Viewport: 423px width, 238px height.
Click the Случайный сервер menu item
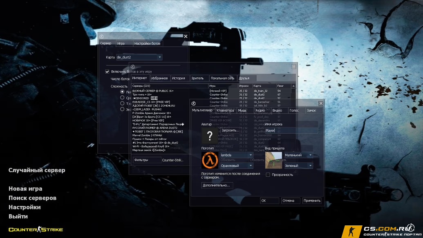(x=37, y=170)
